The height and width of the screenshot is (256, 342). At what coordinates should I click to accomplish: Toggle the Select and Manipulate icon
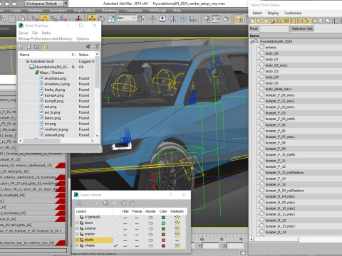(x=152, y=18)
